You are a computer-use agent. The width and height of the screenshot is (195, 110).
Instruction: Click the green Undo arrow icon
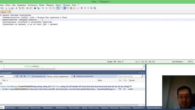point(27,8)
